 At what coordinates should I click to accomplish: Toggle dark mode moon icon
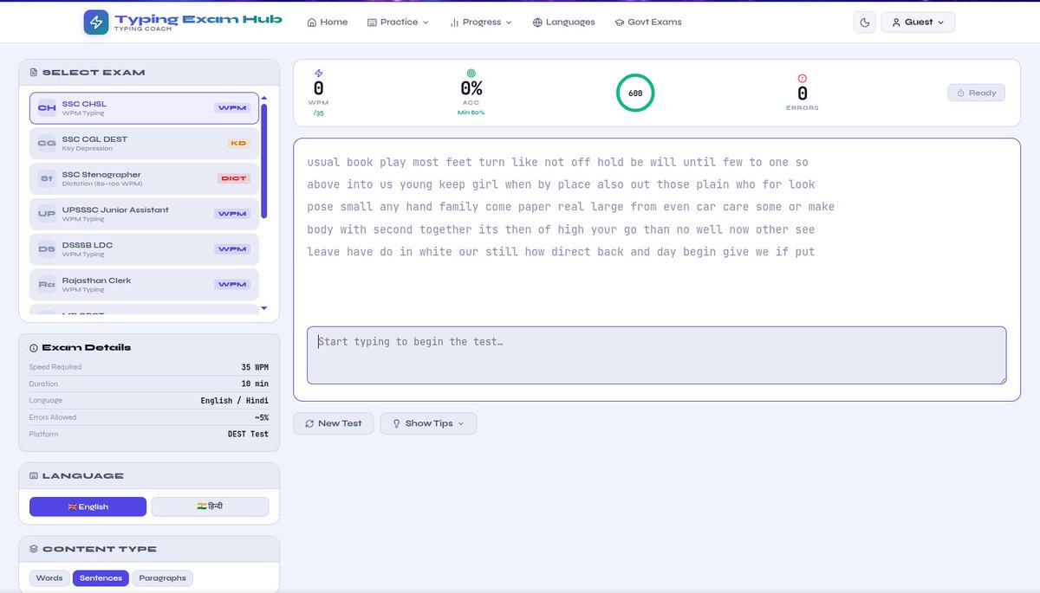pos(864,23)
